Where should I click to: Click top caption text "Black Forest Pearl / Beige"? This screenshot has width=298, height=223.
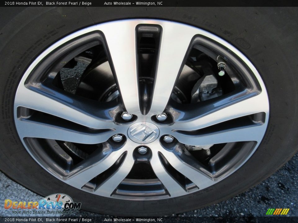pos(69,3)
